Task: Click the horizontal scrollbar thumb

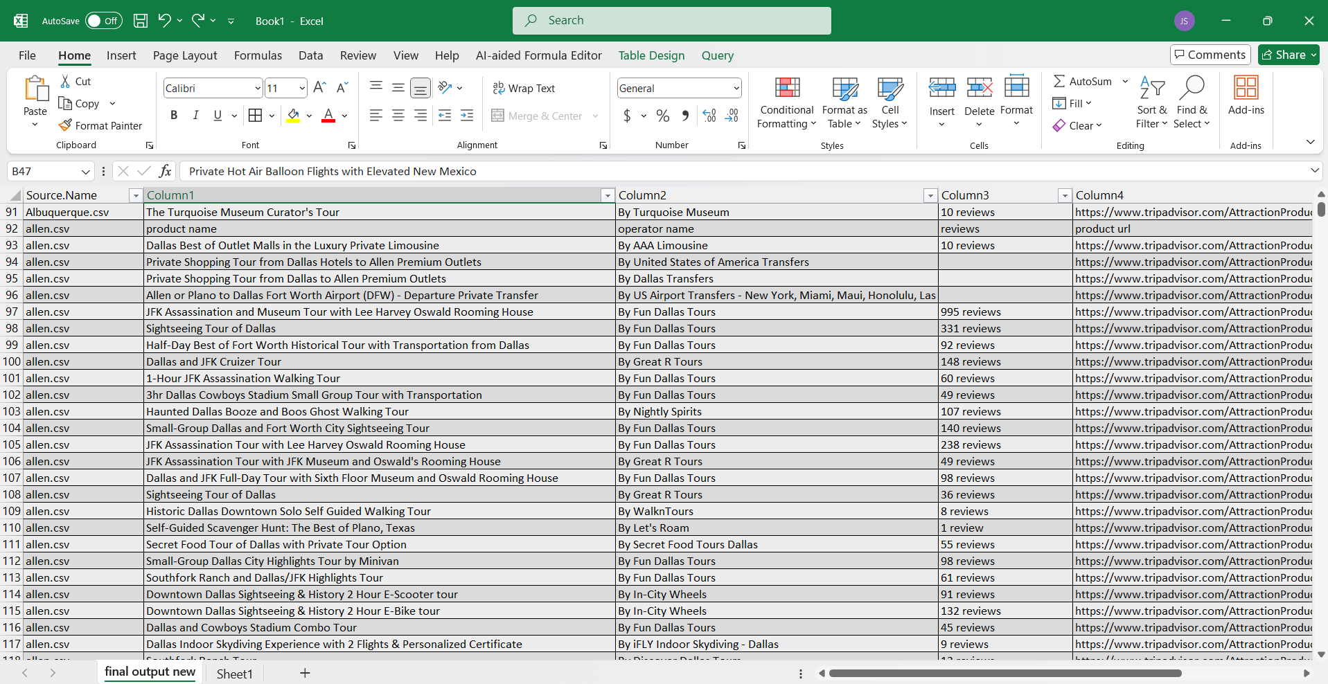Action: point(1005,673)
